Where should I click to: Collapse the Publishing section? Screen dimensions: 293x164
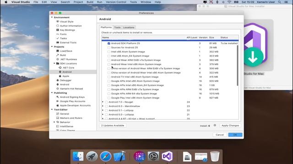52,93
